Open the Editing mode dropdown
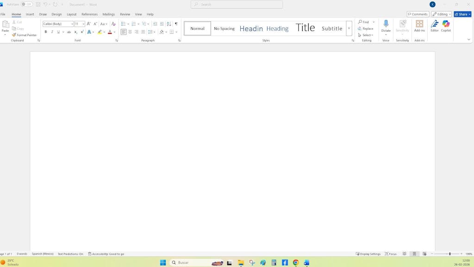Screen dimensions: 474x267 (442, 14)
